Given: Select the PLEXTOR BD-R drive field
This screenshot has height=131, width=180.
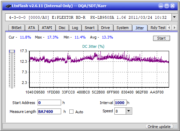Looking at the screenshot, I should click(x=88, y=17).
